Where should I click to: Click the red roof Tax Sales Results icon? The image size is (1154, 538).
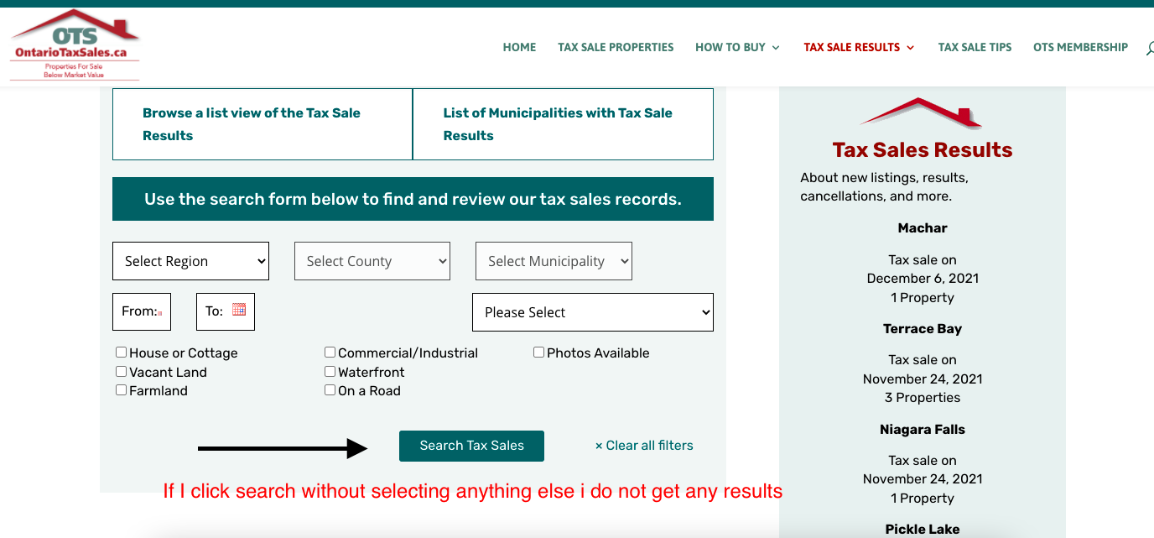point(922,113)
